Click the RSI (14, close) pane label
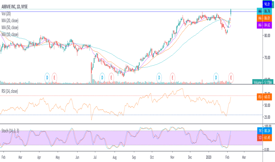Image resolution: width=275 pixels, height=162 pixels. point(10,91)
